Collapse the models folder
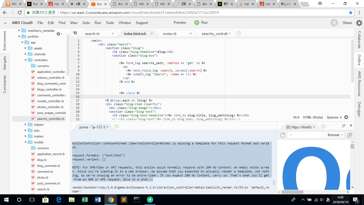 click(x=26, y=142)
